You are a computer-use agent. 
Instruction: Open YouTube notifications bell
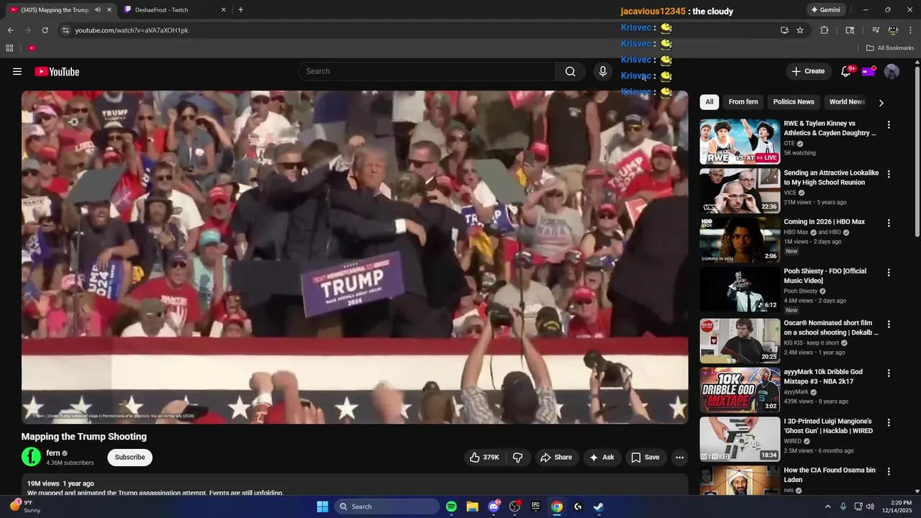click(x=846, y=71)
